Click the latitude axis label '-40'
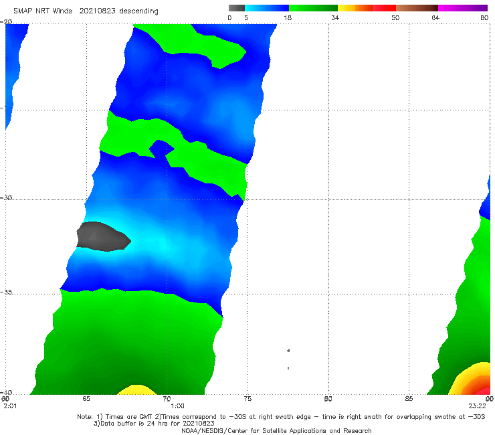This screenshot has height=435, width=495. [x=6, y=392]
